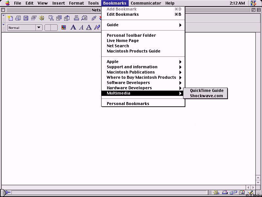
Task: Click the Print icon in toolbar
Action: 76,18
